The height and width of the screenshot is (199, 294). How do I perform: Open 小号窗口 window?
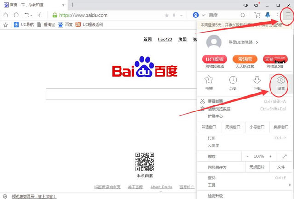257,127
